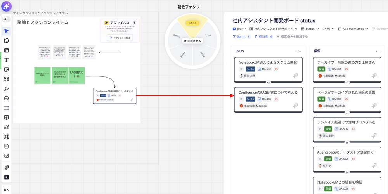Open the templates tool below the cursor

pos(7,41)
